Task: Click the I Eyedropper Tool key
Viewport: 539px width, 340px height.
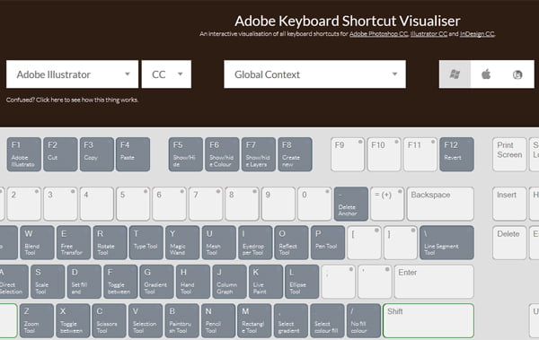Action: 255,242
